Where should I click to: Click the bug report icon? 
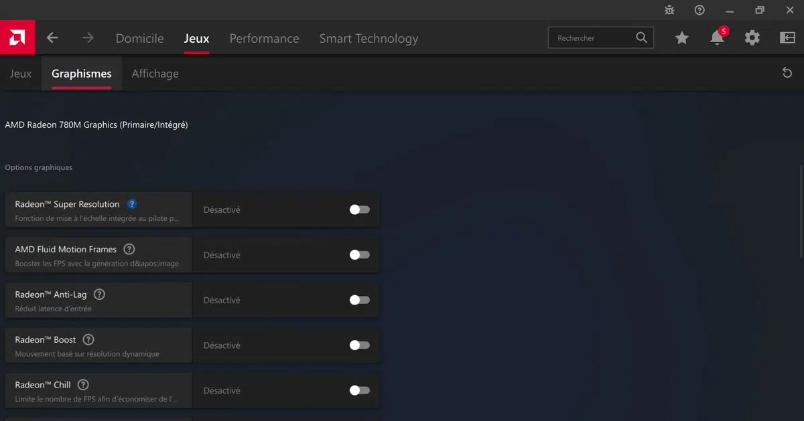tap(669, 10)
